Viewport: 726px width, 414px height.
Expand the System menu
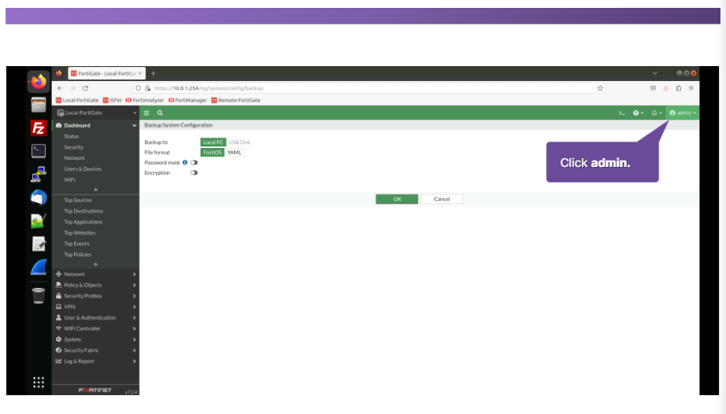pyautogui.click(x=96, y=339)
